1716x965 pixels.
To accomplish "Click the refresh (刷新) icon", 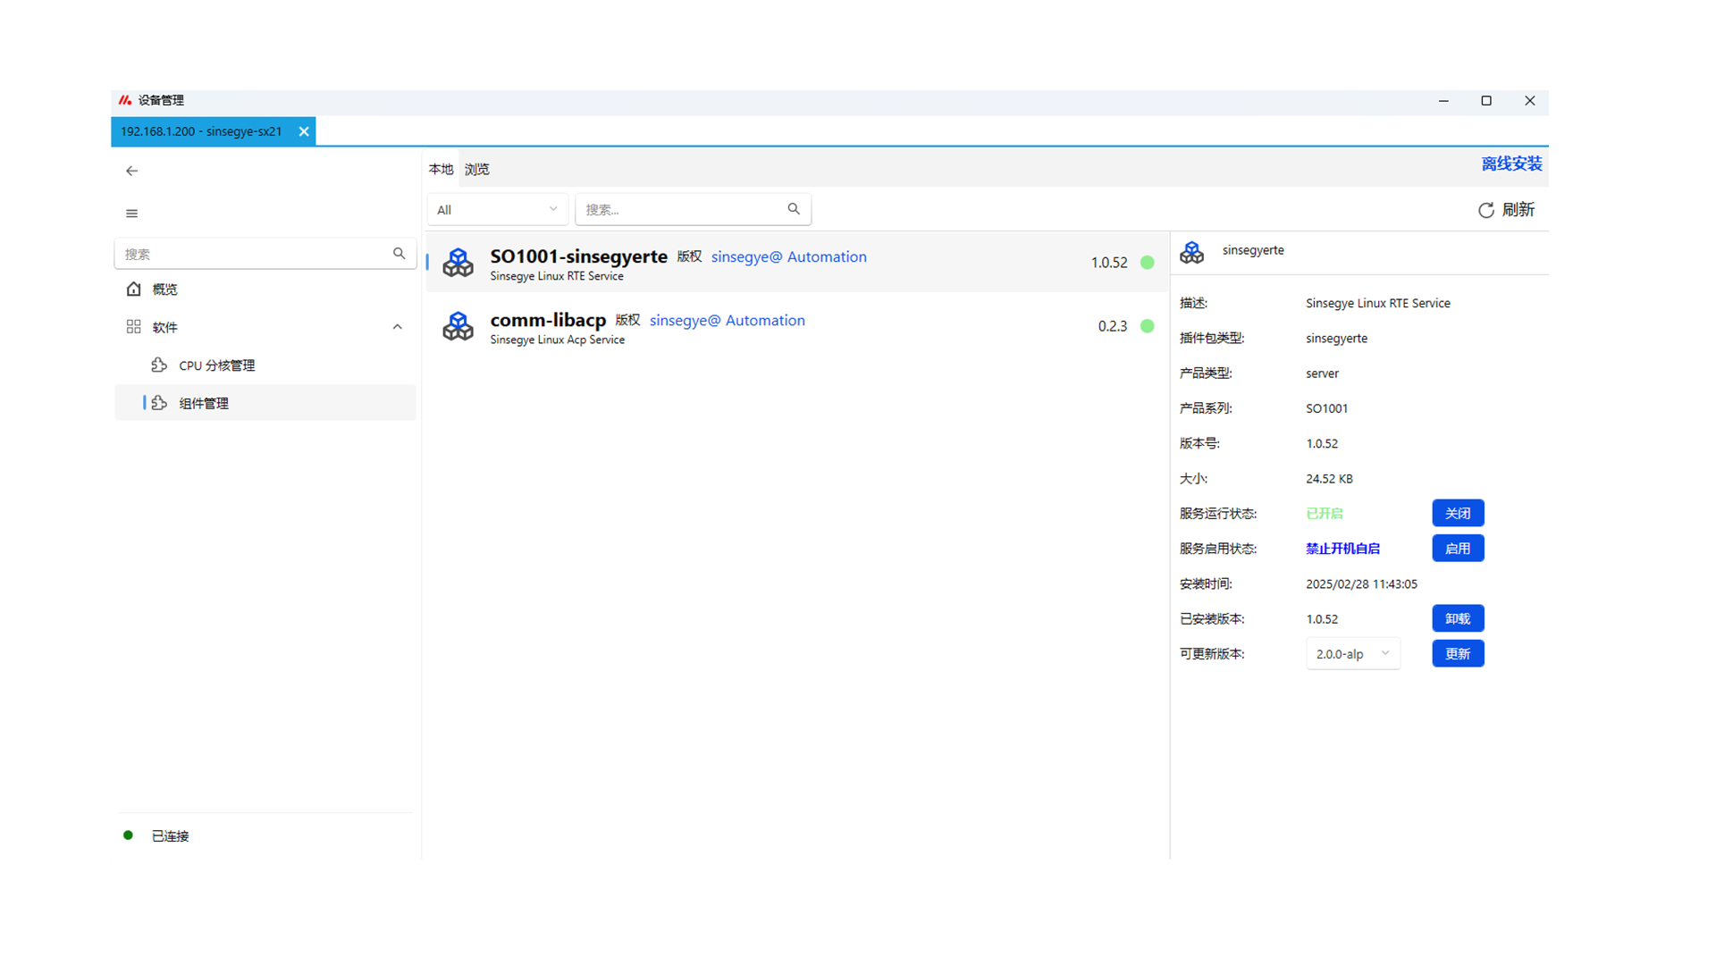I will tap(1485, 210).
